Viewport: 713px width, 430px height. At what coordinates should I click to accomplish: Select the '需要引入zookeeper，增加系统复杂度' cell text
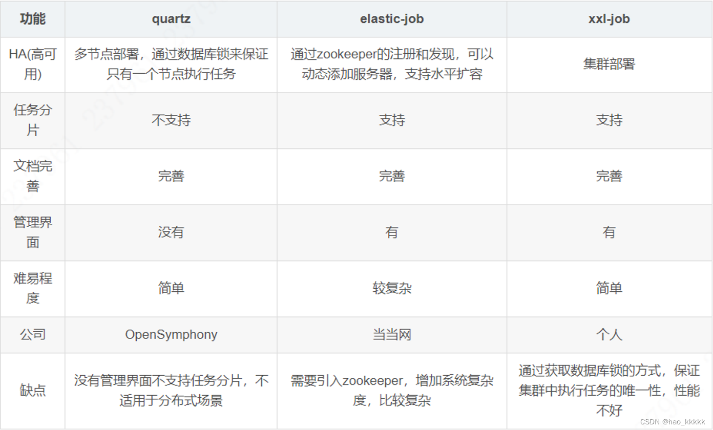[392, 391]
